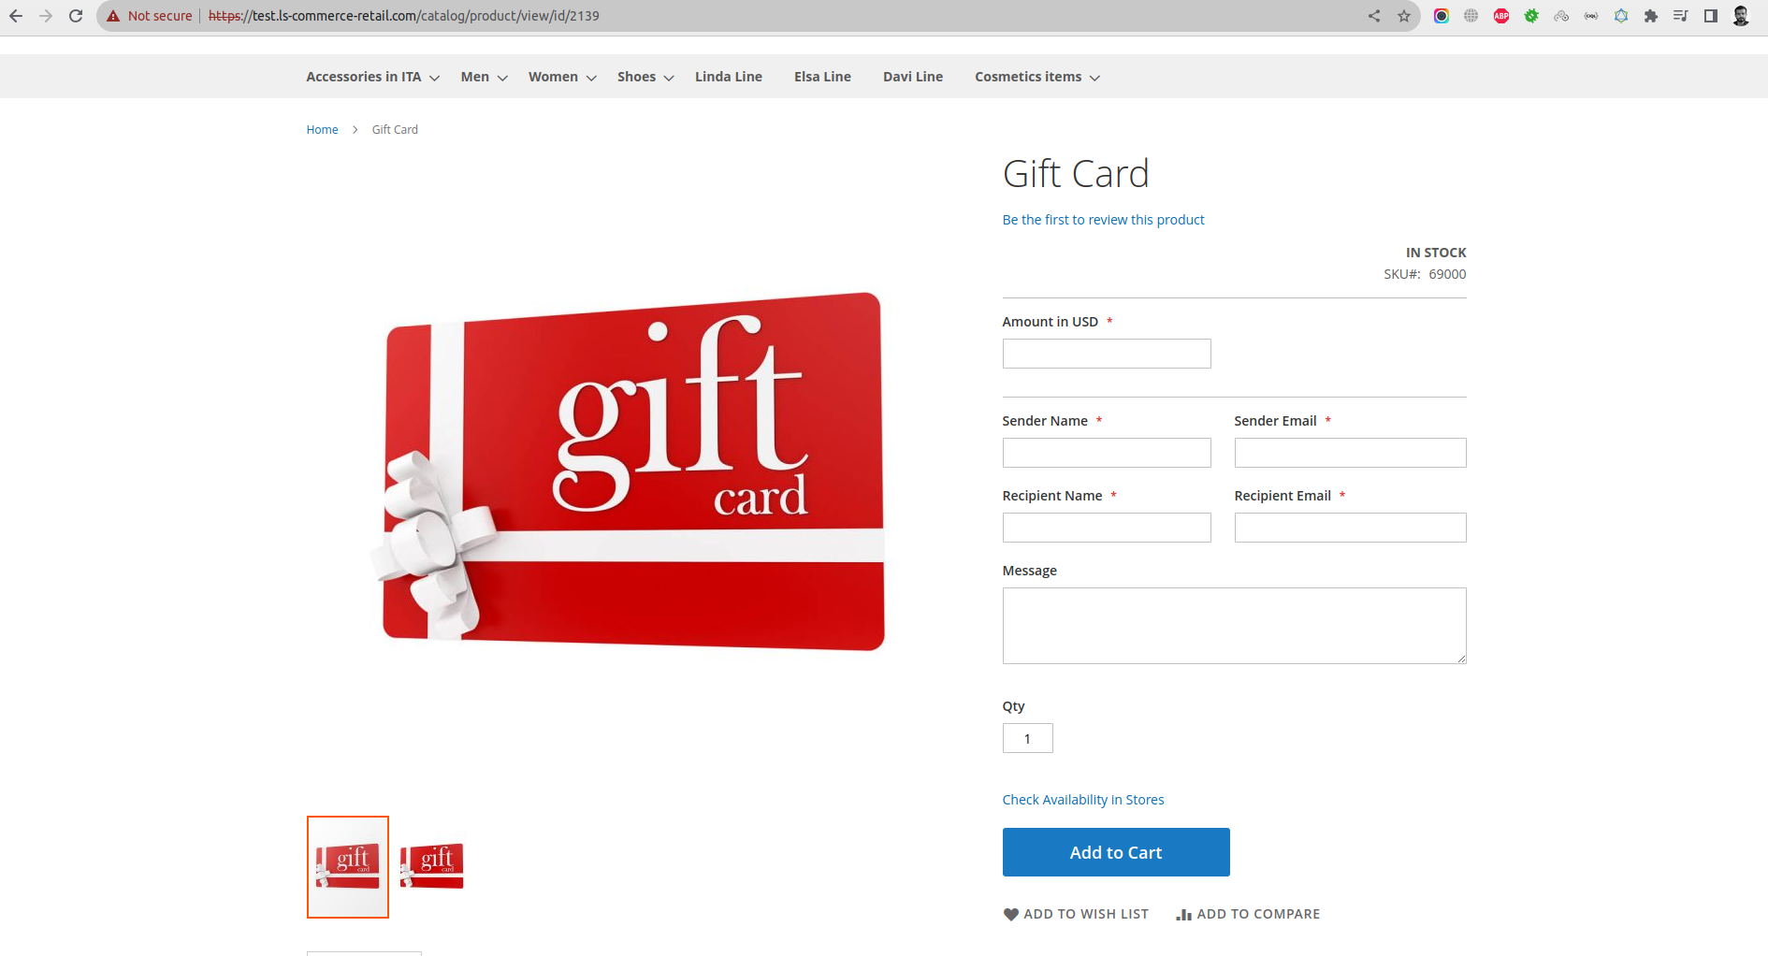Click the Add to Compare chart icon

[x=1183, y=915]
